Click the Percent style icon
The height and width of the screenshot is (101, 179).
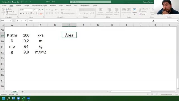point(84,13)
